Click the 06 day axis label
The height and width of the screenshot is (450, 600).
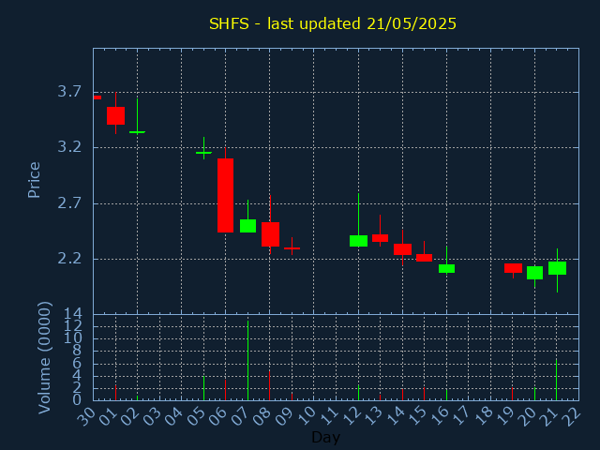218,416
